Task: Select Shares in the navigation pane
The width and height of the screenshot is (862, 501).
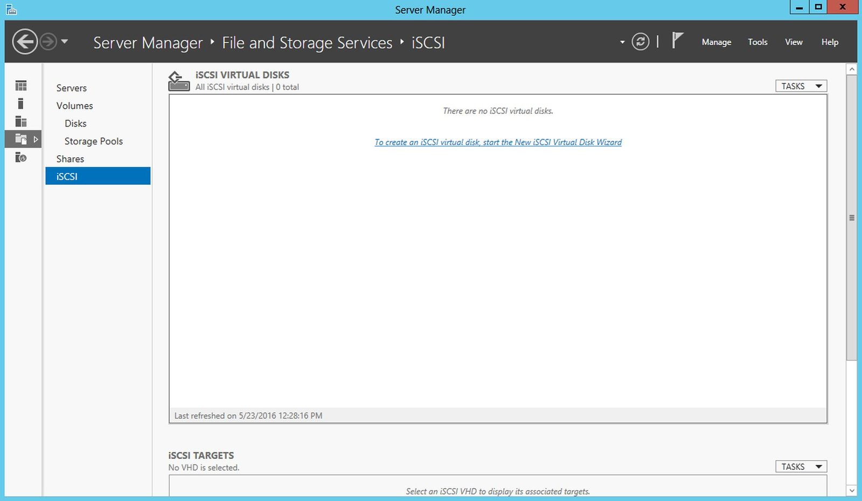Action: point(71,159)
